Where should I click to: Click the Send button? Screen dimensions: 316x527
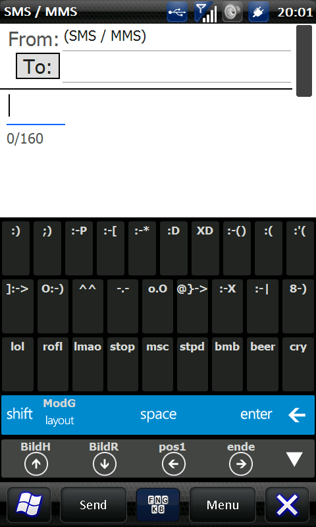coord(93,505)
